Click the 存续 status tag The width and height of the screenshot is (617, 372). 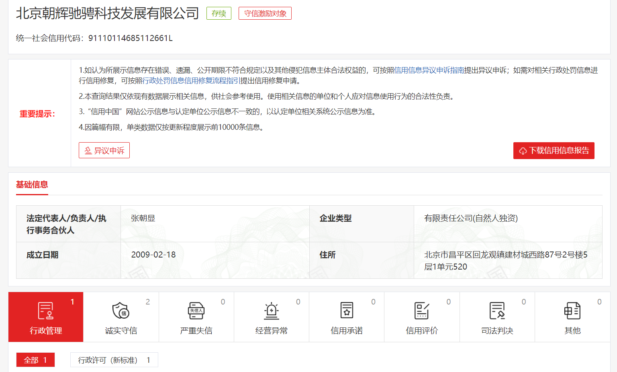(x=219, y=13)
